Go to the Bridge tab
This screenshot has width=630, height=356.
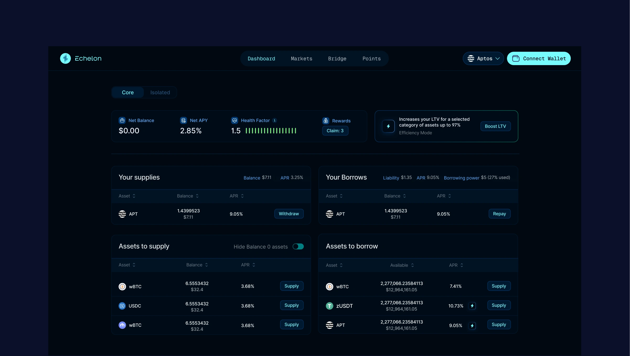(337, 59)
